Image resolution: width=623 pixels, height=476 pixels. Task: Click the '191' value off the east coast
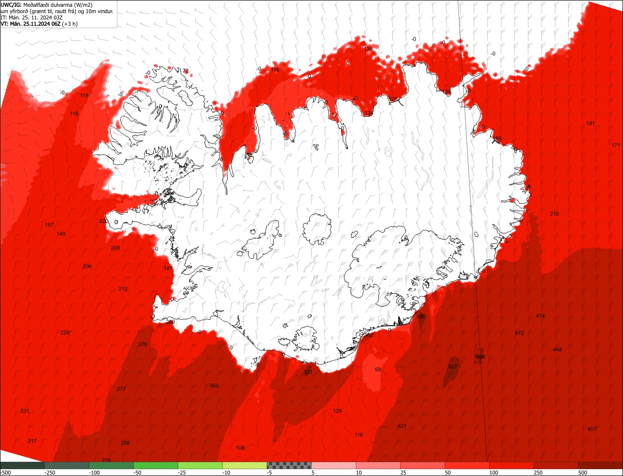point(590,123)
